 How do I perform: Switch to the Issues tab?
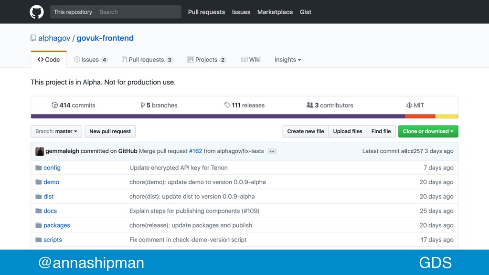coord(91,60)
